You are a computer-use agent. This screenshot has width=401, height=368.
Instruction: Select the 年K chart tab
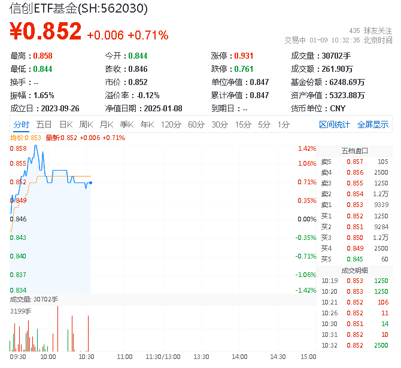(x=147, y=125)
